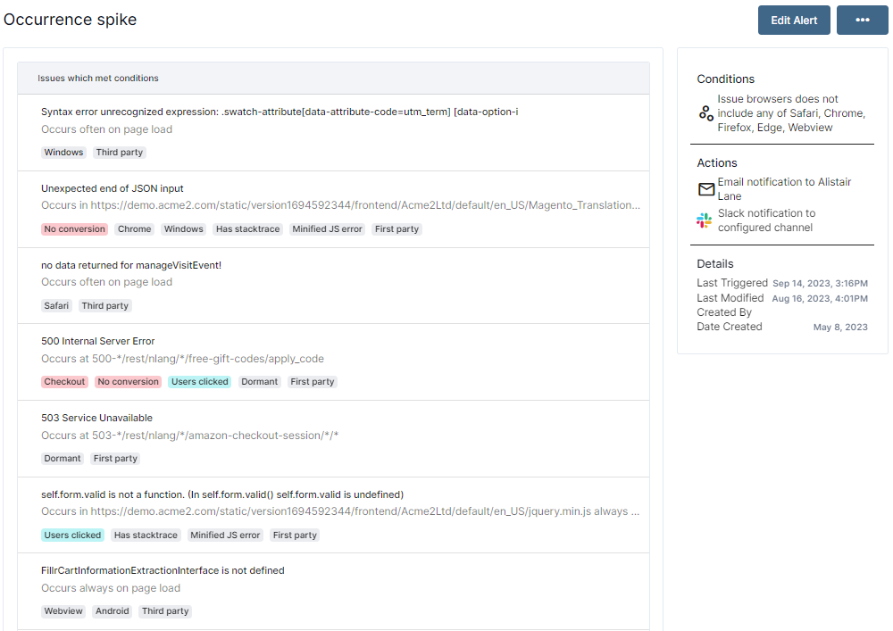Screen dimensions: 893x631
Task: Click the Chrome tag
Action: (135, 228)
